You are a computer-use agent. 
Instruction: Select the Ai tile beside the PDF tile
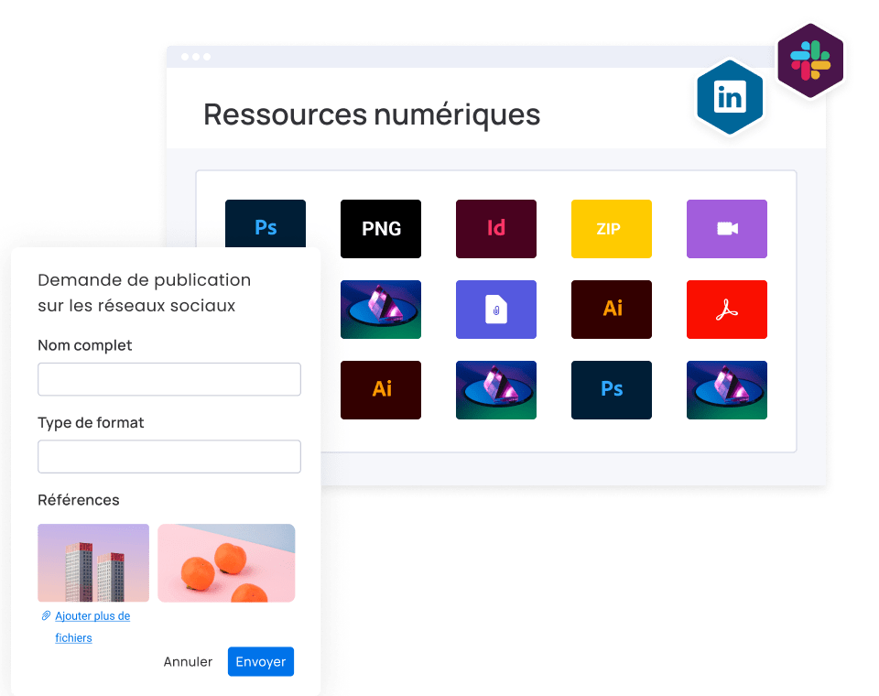tap(612, 310)
